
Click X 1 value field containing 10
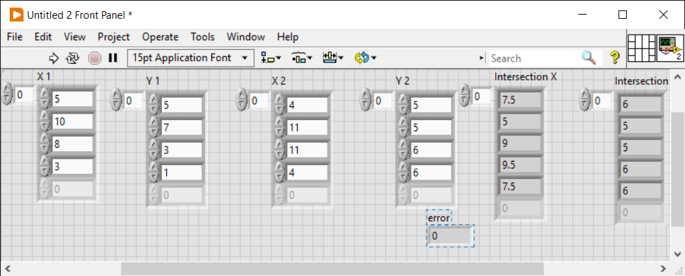point(73,121)
